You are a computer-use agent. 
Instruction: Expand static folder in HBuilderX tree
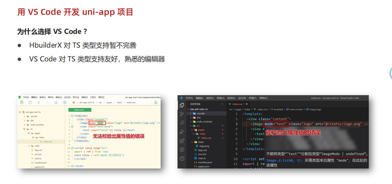pyautogui.click(x=29, y=146)
